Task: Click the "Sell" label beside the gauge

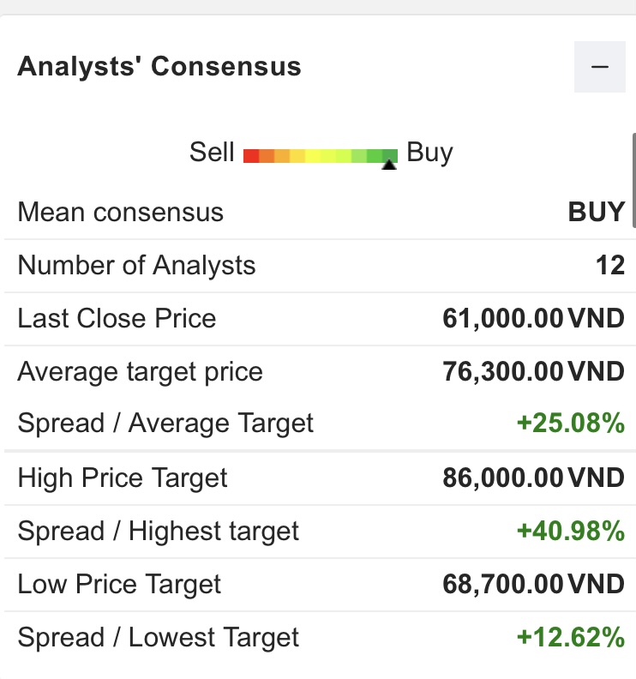Action: (212, 153)
